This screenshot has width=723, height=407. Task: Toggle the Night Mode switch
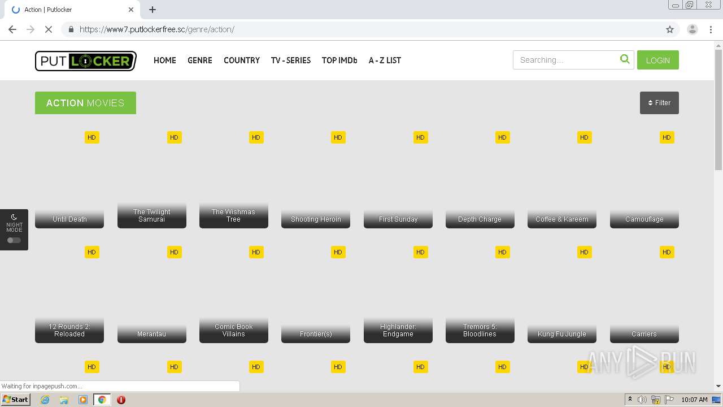pyautogui.click(x=14, y=240)
